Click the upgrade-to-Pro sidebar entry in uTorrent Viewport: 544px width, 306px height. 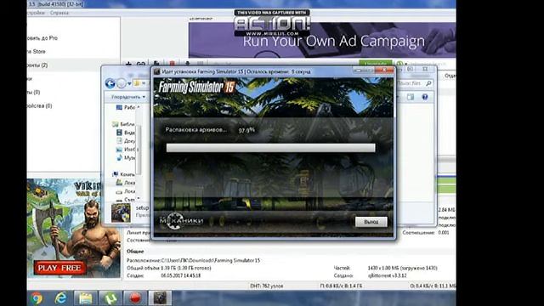point(42,38)
